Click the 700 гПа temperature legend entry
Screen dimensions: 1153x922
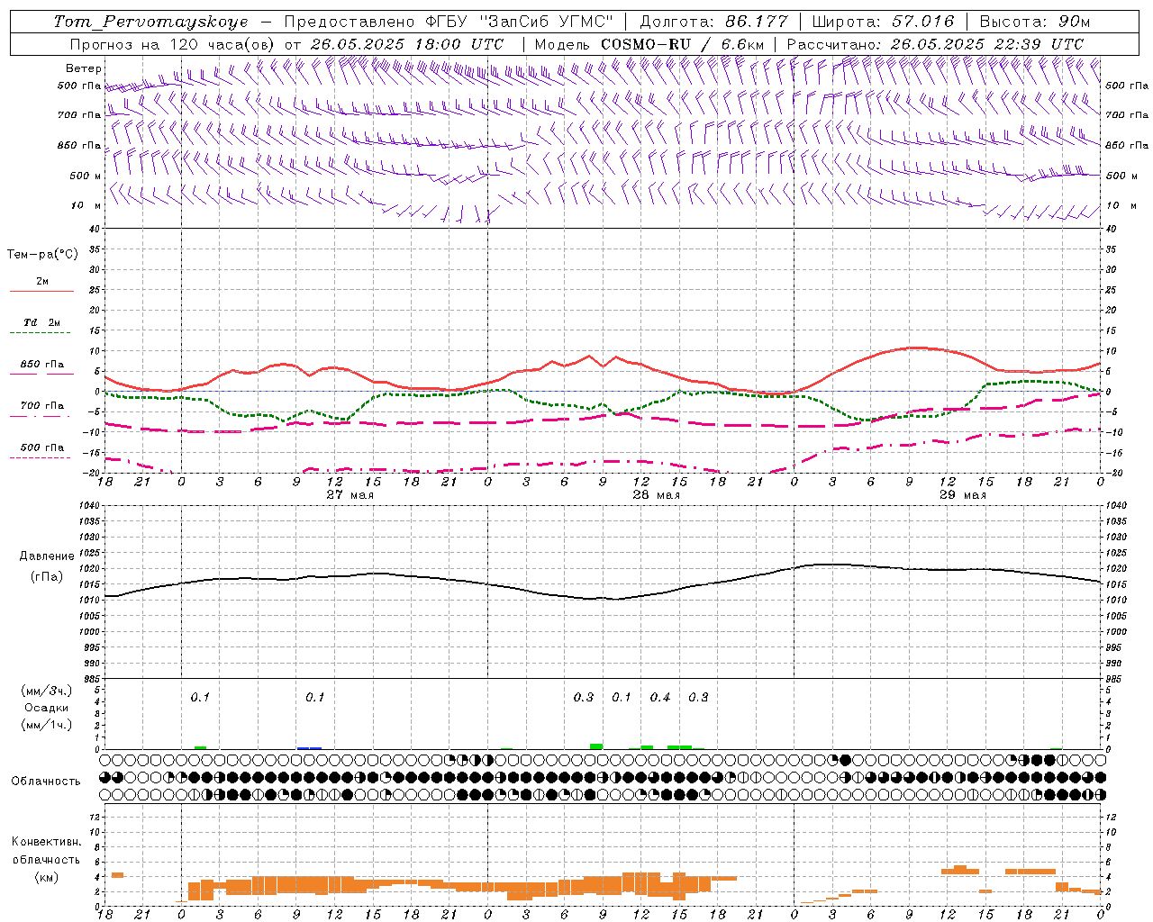click(x=42, y=406)
